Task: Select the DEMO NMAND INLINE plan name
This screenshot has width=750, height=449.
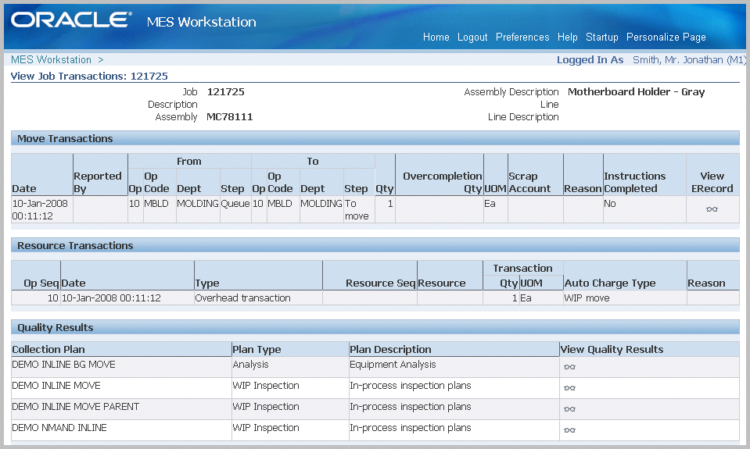Action: click(x=59, y=427)
